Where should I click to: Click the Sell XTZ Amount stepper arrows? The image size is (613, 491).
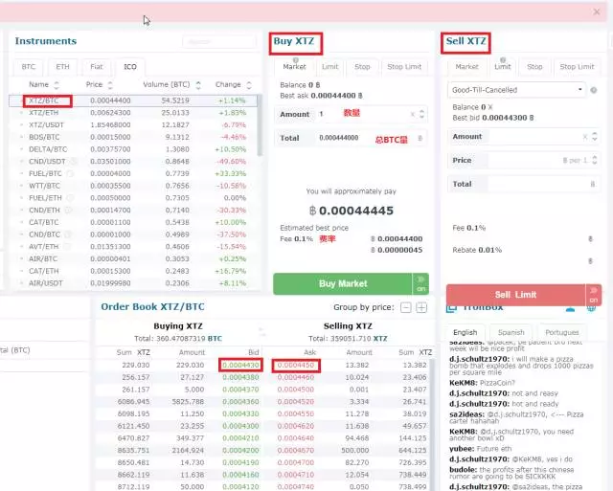(x=595, y=136)
